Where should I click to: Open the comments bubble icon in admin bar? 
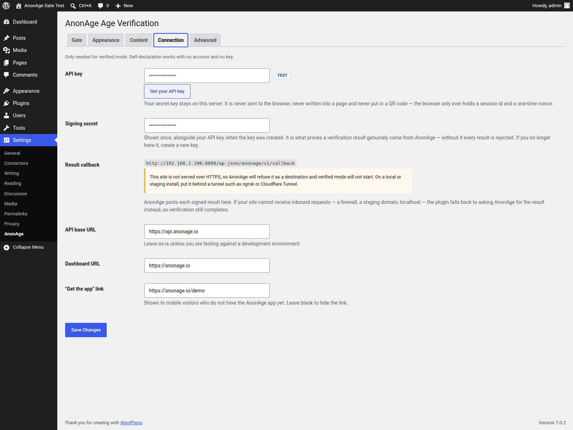click(x=101, y=6)
